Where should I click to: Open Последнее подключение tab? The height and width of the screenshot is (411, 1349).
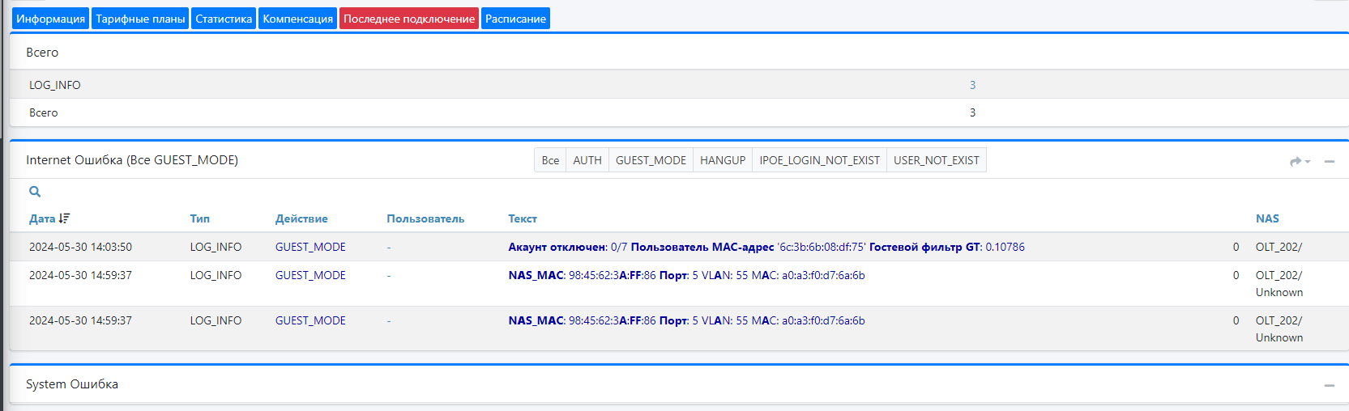point(409,19)
